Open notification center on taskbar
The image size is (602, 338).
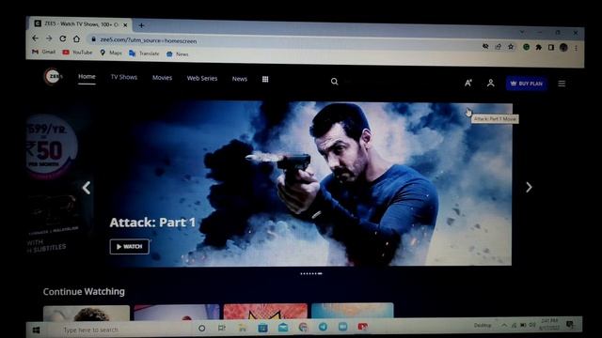click(570, 325)
